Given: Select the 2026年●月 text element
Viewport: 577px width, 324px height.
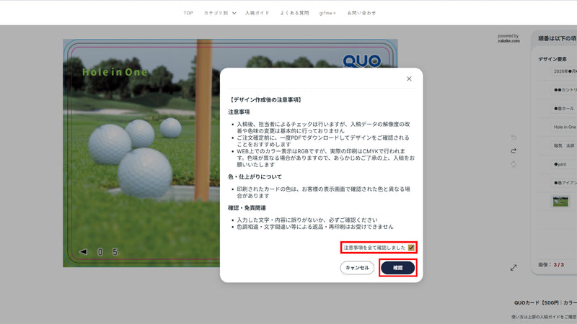Looking at the screenshot, I should click(565, 71).
